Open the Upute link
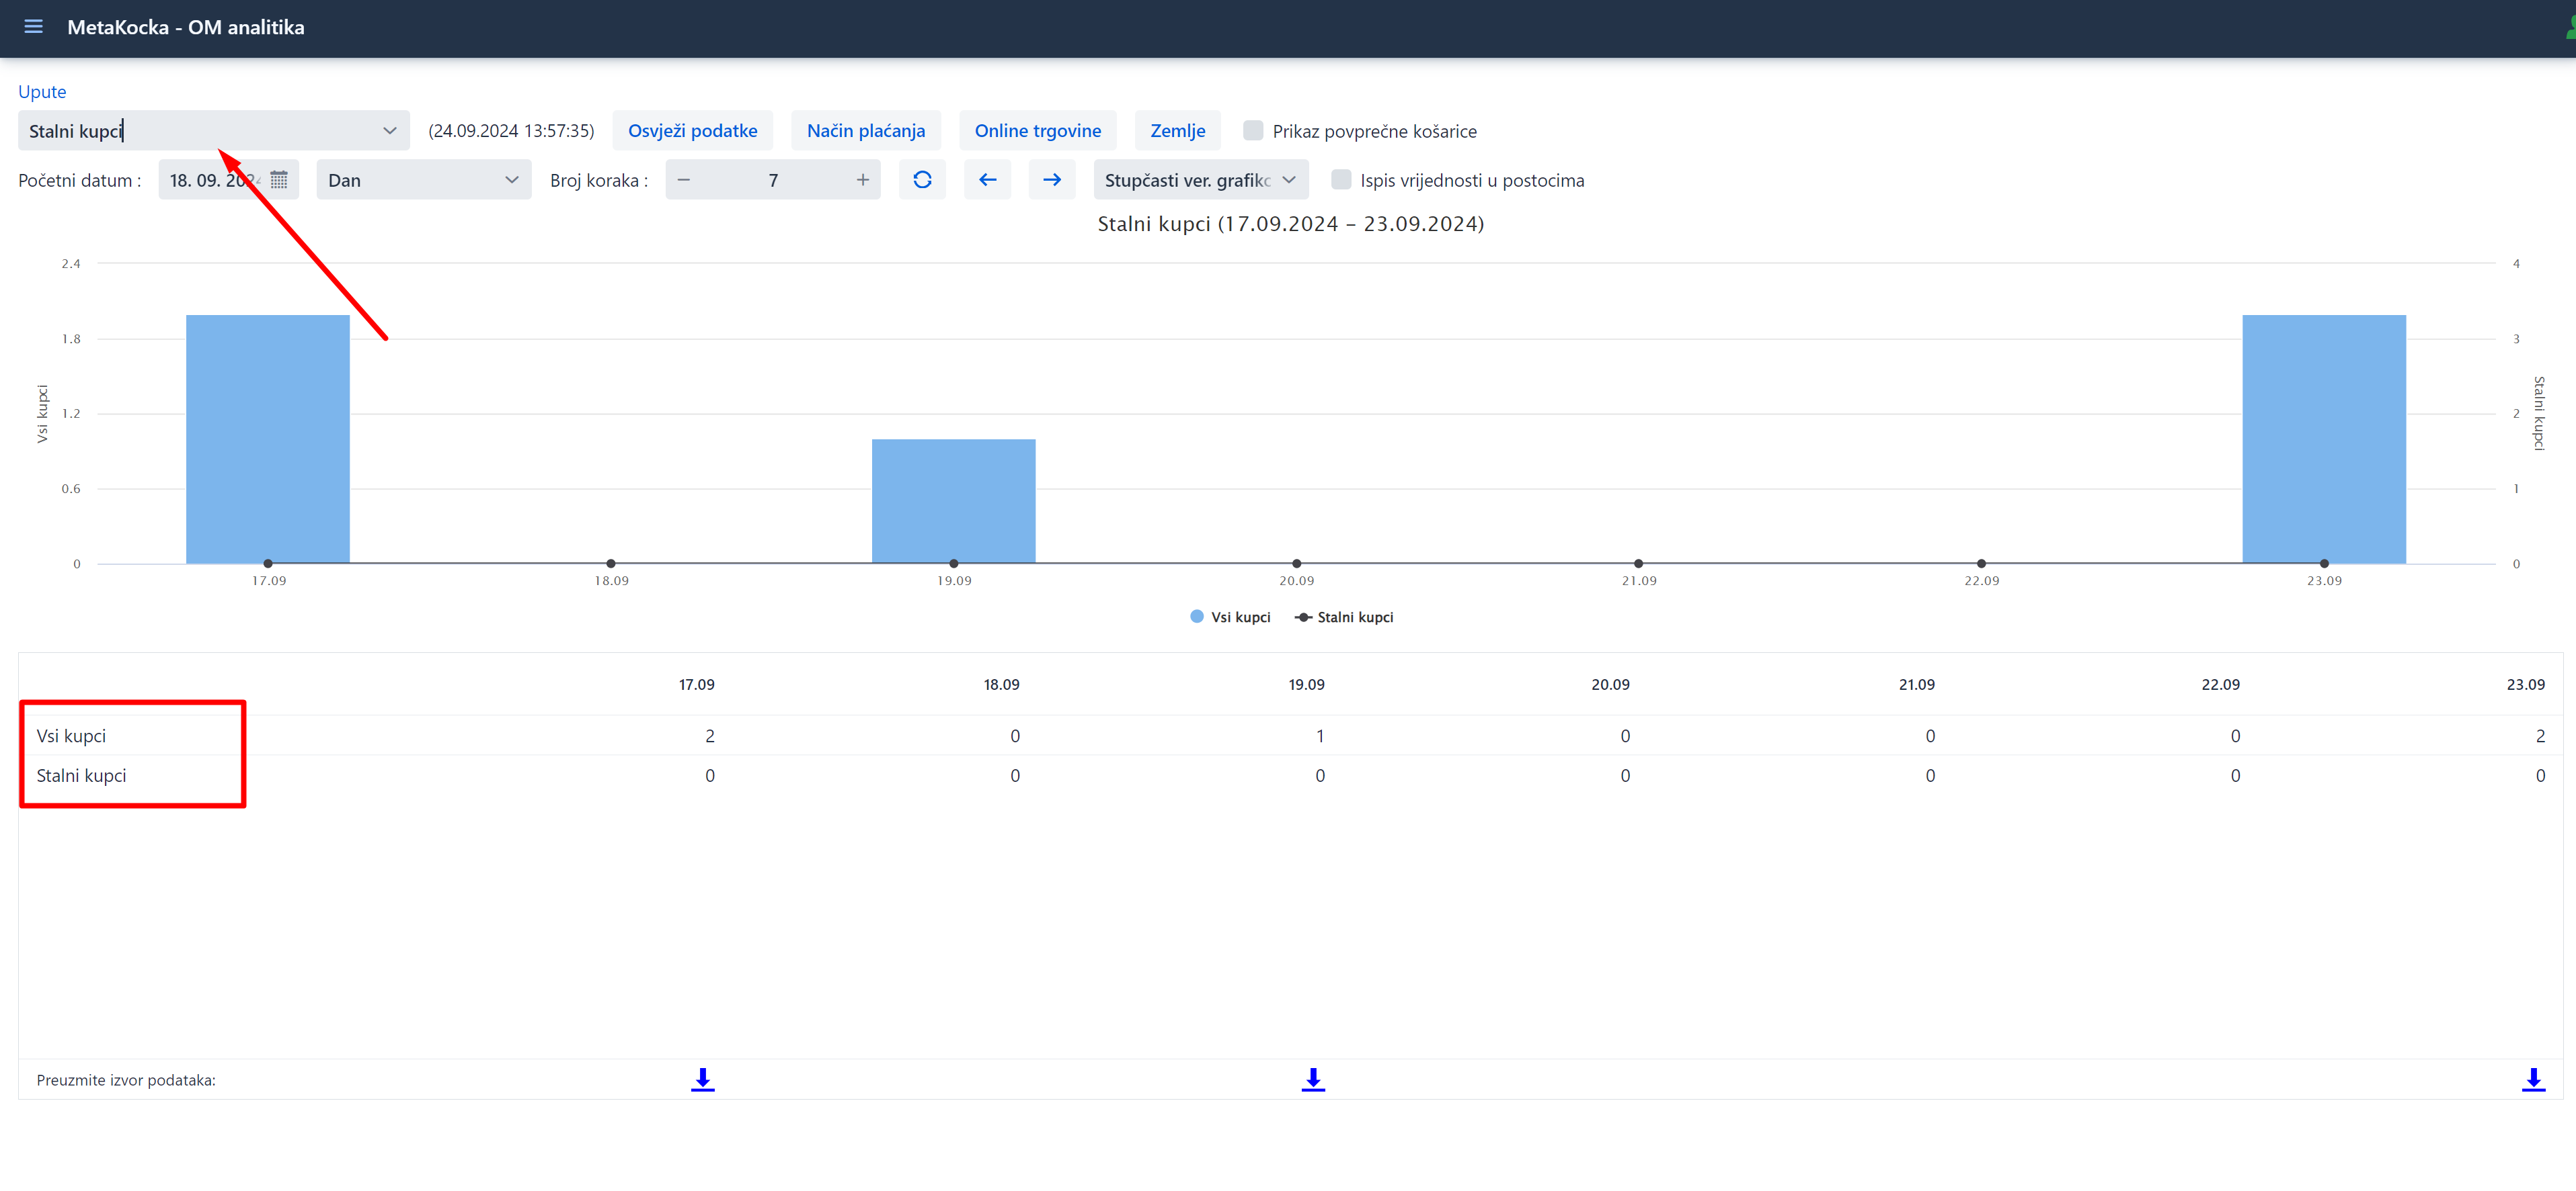 [42, 92]
